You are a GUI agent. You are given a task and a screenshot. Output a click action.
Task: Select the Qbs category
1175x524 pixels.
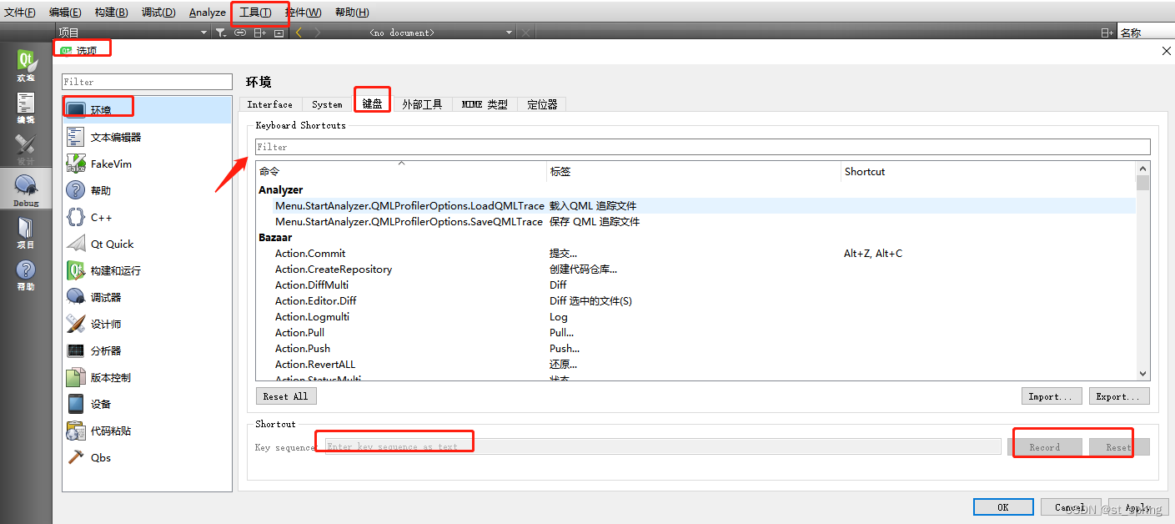pyautogui.click(x=147, y=457)
